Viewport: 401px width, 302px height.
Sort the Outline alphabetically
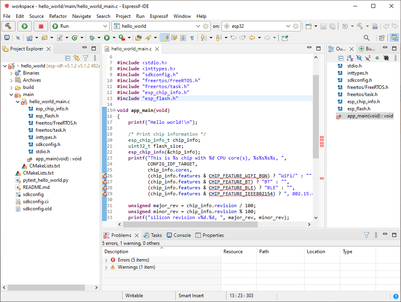tap(349, 58)
